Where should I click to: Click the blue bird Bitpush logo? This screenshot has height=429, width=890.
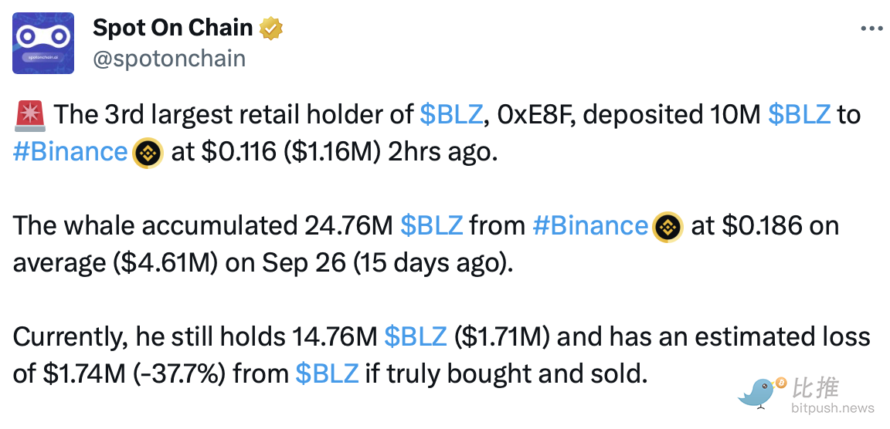tap(761, 392)
